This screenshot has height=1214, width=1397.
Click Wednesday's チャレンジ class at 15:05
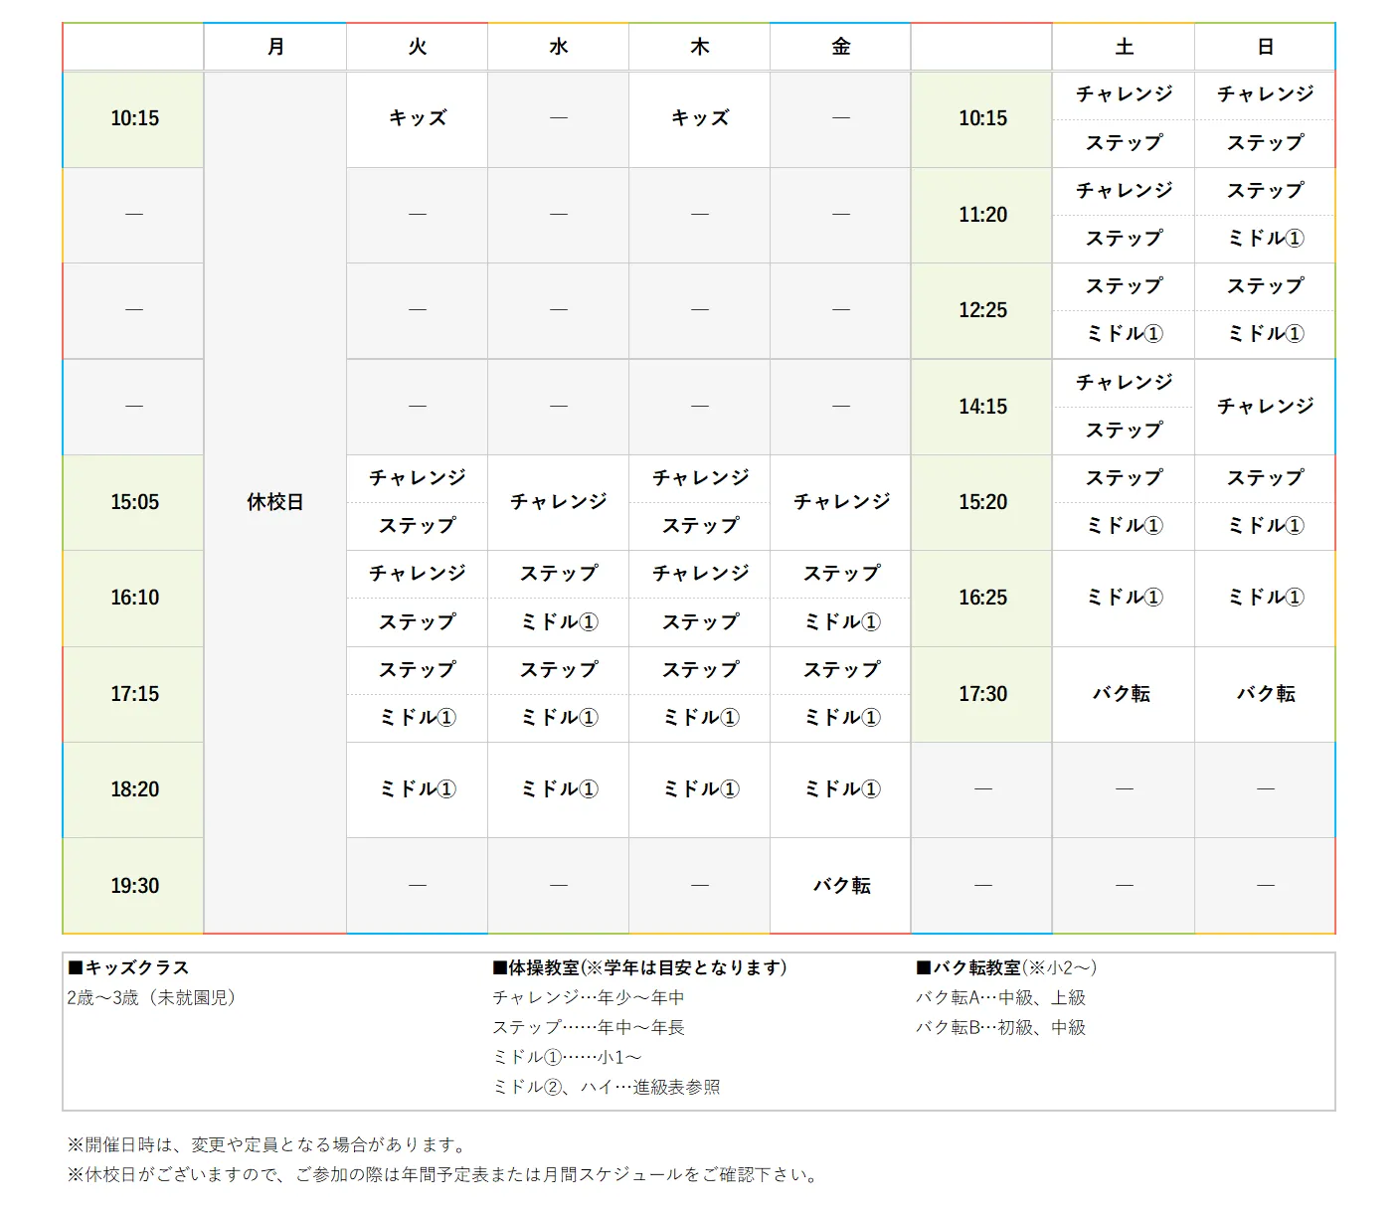(559, 502)
